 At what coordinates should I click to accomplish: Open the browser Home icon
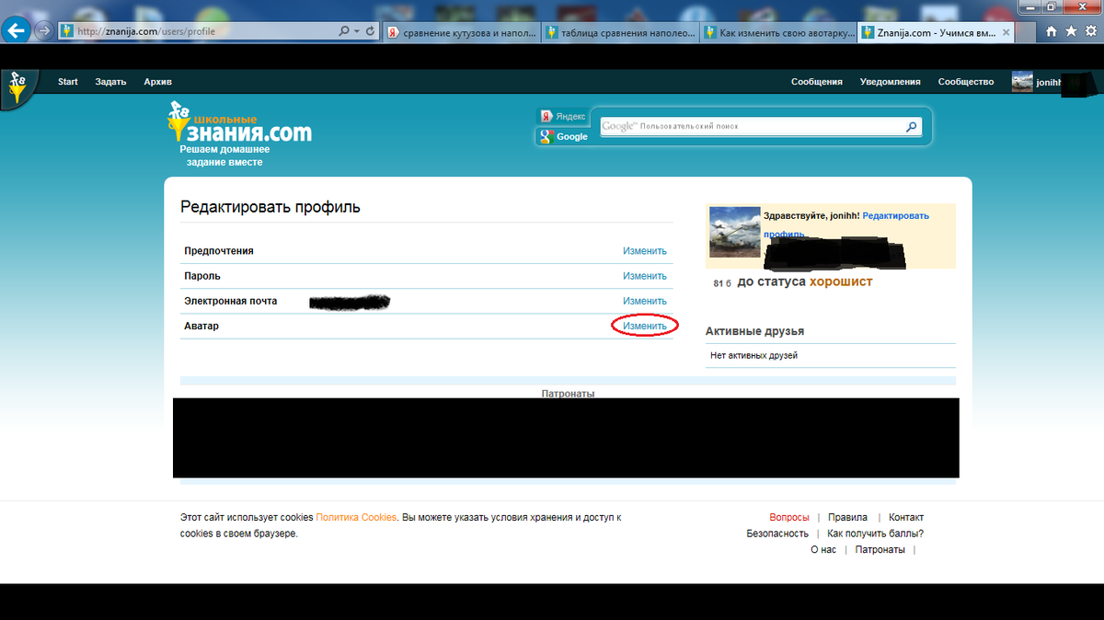1052,31
